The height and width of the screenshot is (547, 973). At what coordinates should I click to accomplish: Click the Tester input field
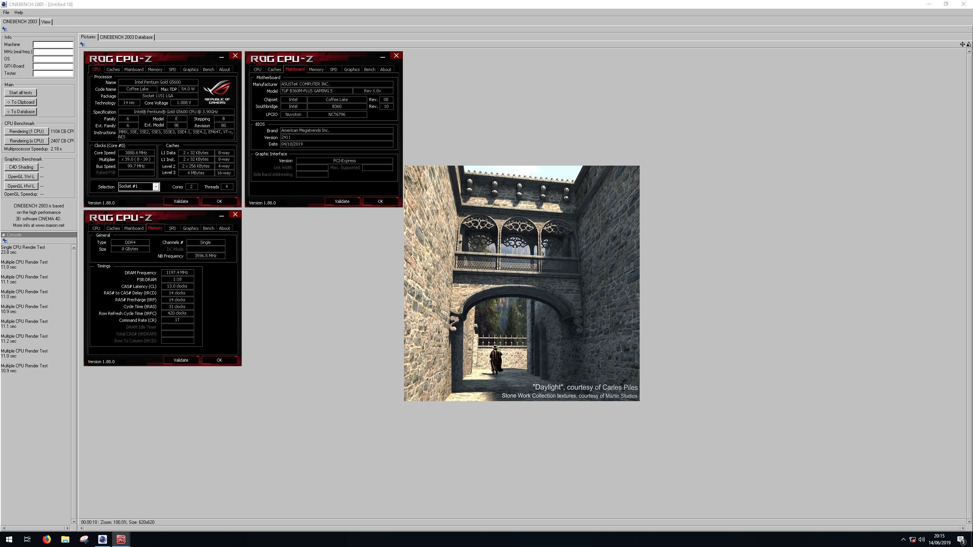[53, 73]
